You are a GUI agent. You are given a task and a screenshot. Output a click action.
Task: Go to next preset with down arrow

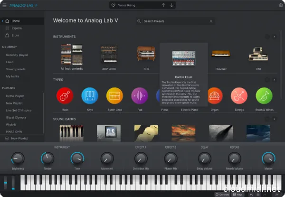(171, 5)
